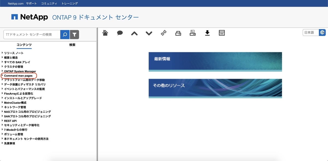Expand the Command man pages arrow
328x161 pixels.
(x=2, y=75)
